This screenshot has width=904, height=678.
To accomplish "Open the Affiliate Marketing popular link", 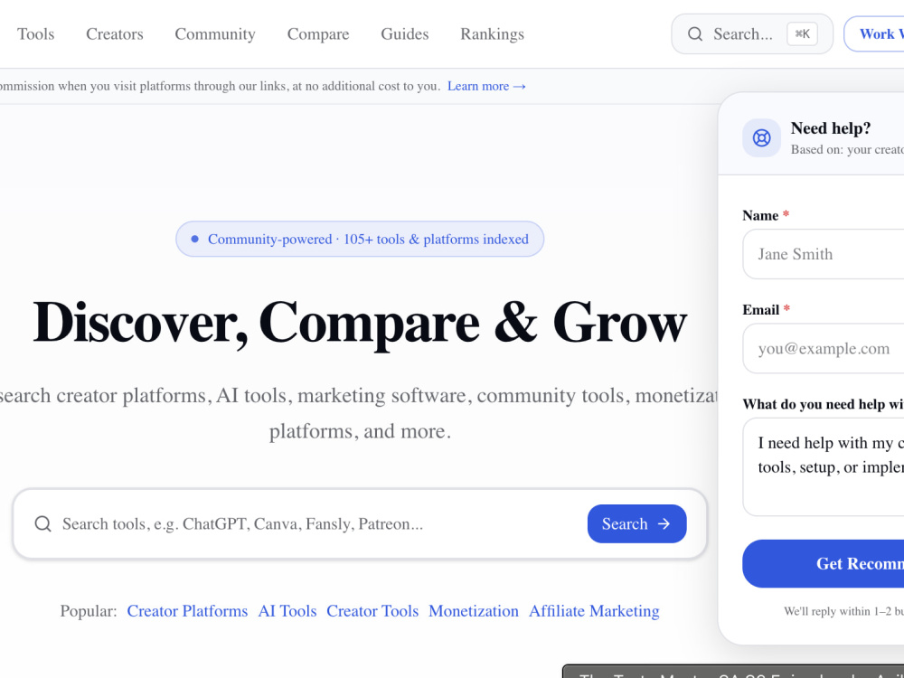I will [594, 610].
